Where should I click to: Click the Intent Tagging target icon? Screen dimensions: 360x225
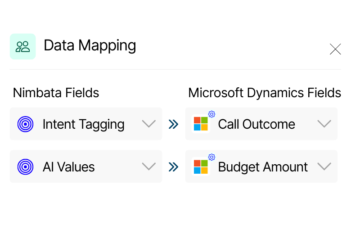(26, 124)
